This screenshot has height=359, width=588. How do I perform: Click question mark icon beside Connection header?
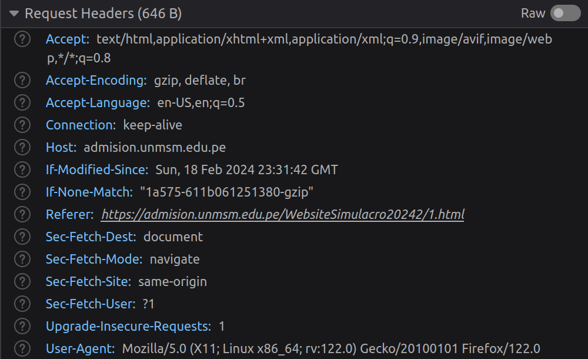tap(22, 125)
